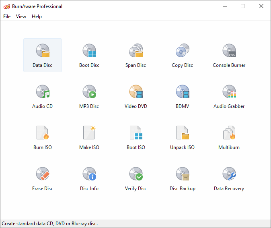Open the Data Disc tool
Screen dimensions: 271x228
pos(43,55)
